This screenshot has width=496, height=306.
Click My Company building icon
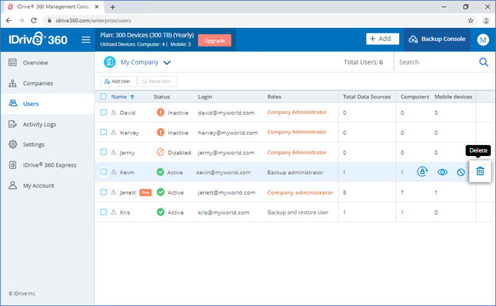(110, 62)
